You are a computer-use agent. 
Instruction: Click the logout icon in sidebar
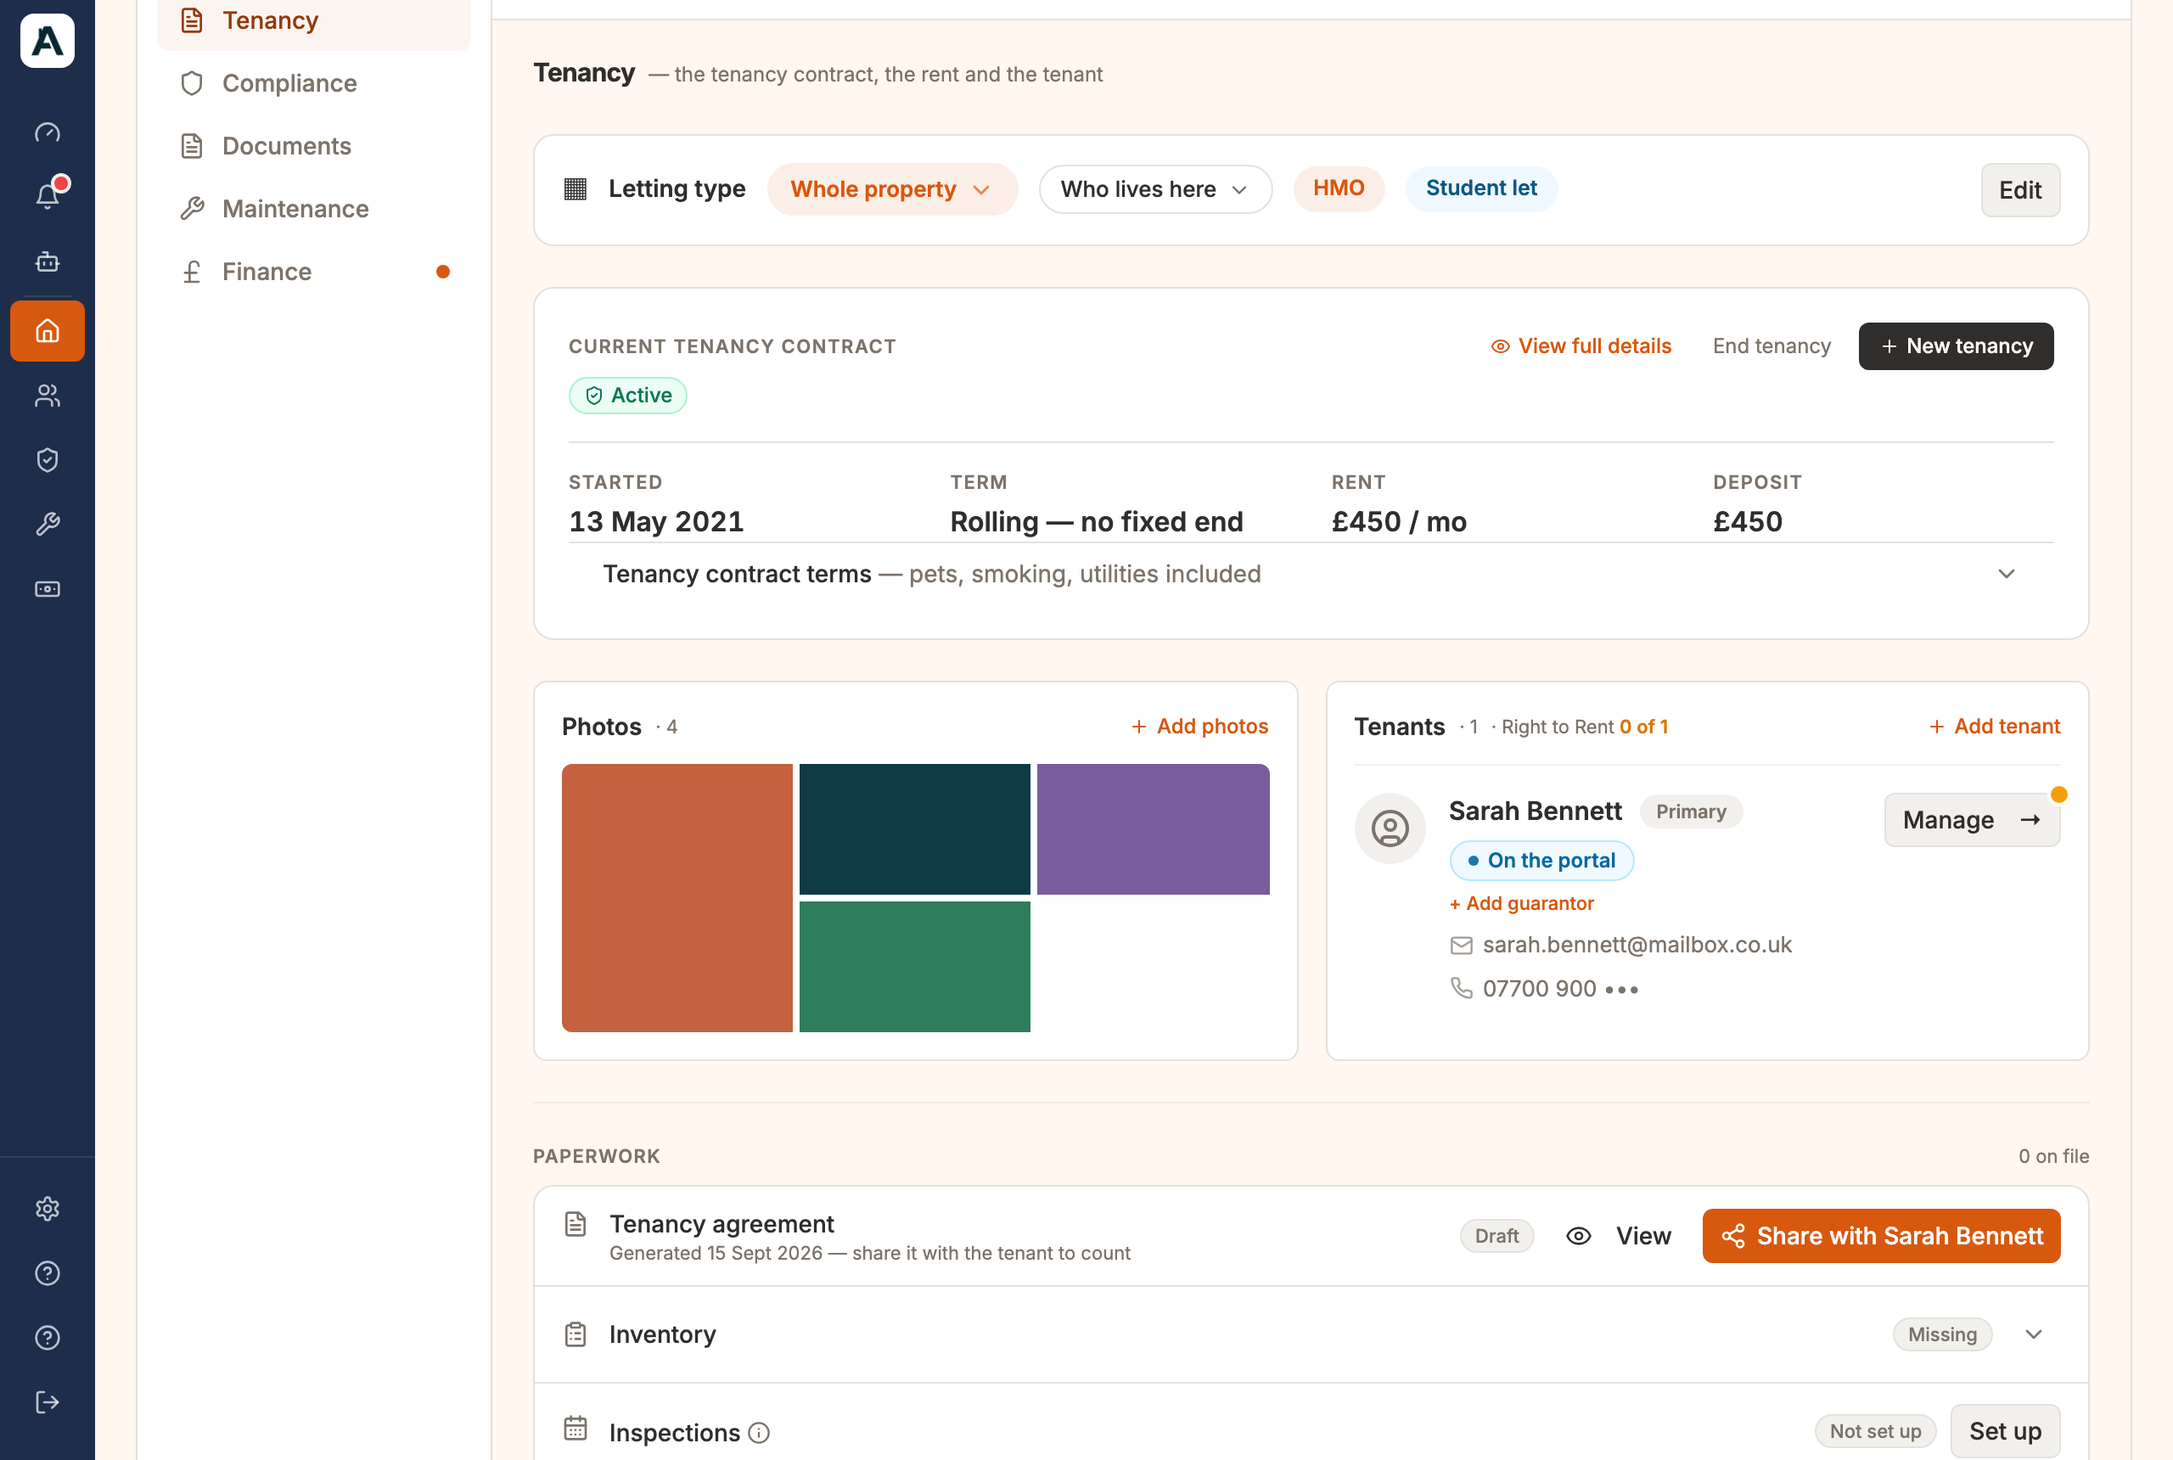click(48, 1402)
